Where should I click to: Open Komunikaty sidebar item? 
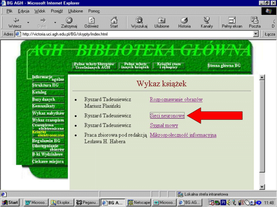48,106
